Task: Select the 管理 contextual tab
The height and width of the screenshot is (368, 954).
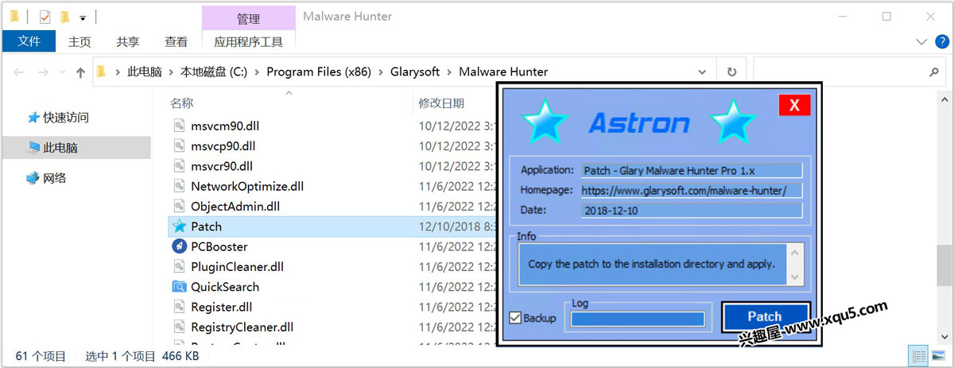Action: pos(249,17)
